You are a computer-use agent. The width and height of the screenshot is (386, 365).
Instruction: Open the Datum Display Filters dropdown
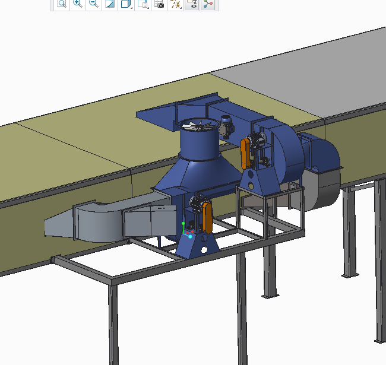click(176, 4)
